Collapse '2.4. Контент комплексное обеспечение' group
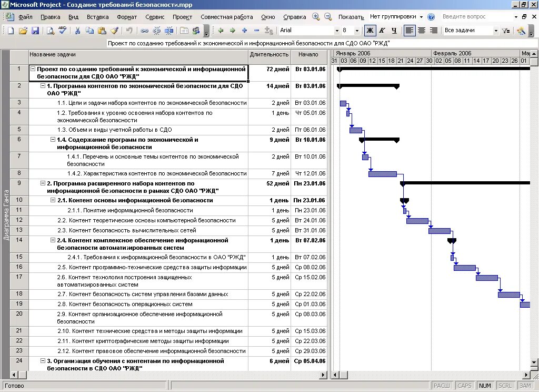Viewport: 539px width, 392px height. [x=53, y=240]
